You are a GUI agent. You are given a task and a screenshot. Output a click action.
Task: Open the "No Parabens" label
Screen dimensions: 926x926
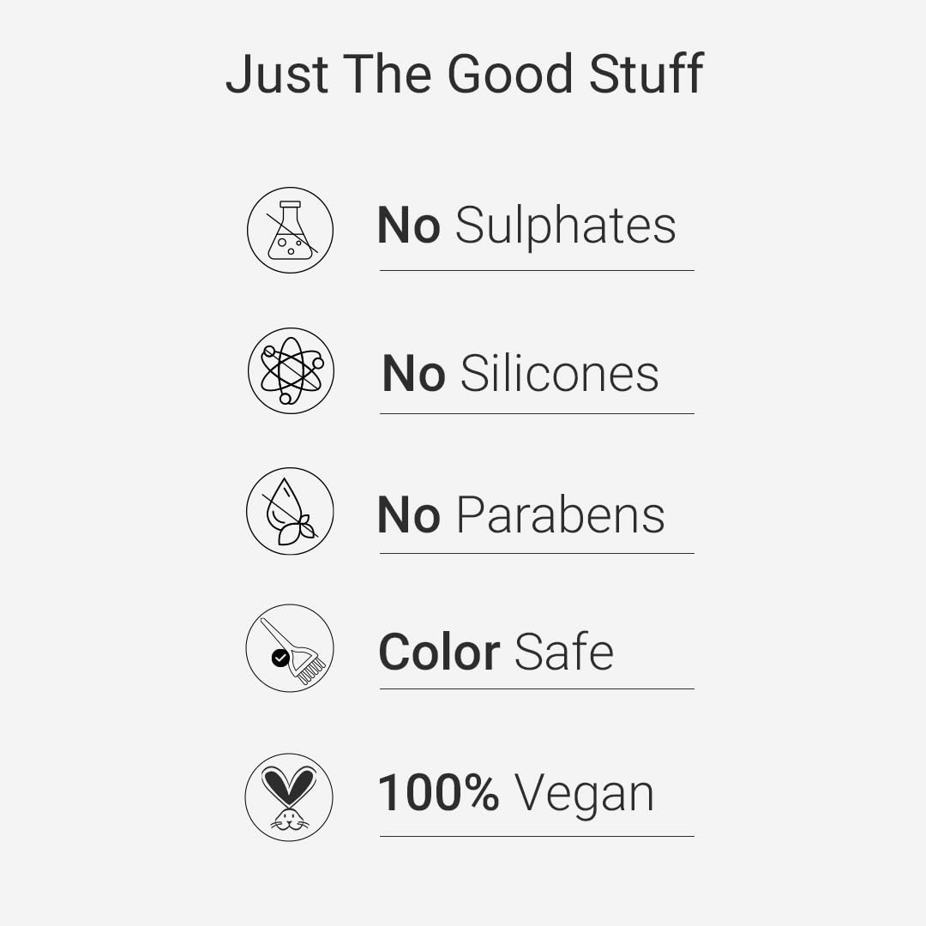(x=521, y=514)
